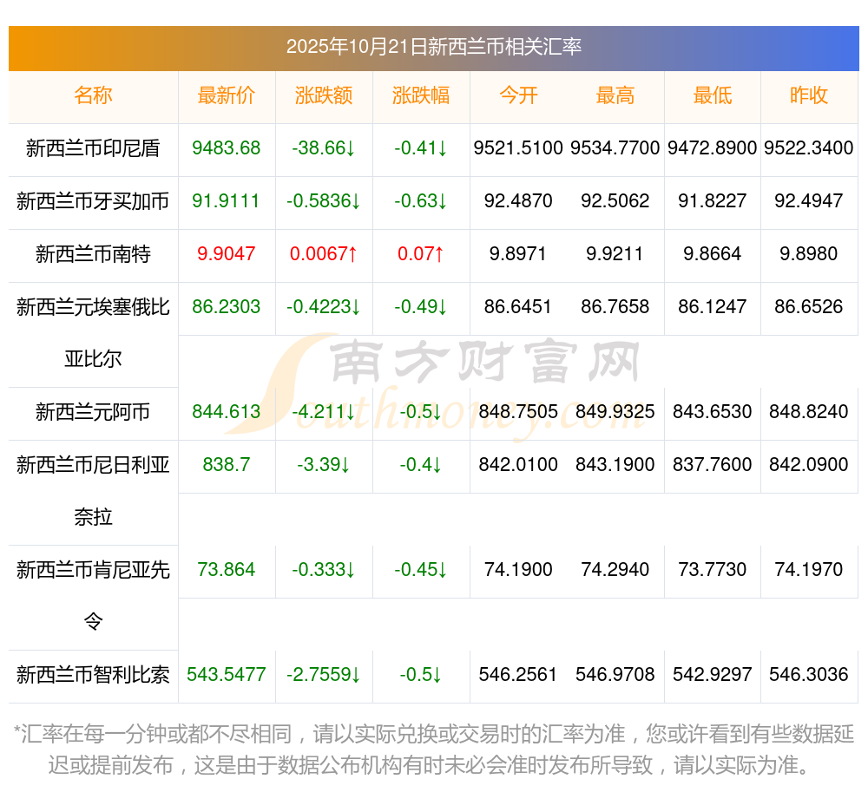Select the 名称 column header
The width and height of the screenshot is (868, 792).
tap(93, 95)
